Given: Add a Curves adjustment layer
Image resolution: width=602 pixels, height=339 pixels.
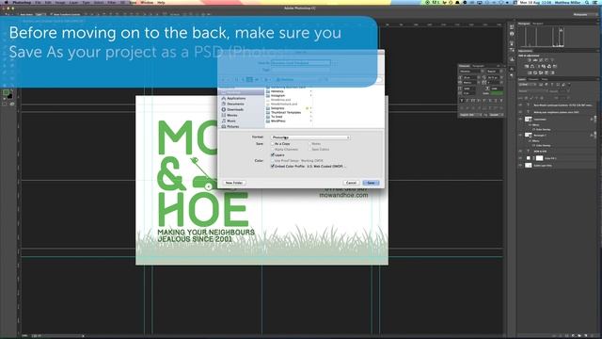Looking at the screenshot, I should point(541,60).
